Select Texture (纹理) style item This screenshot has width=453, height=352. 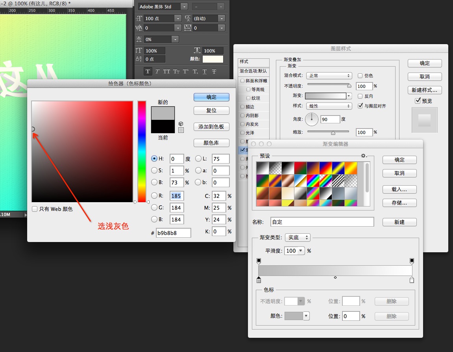(256, 98)
